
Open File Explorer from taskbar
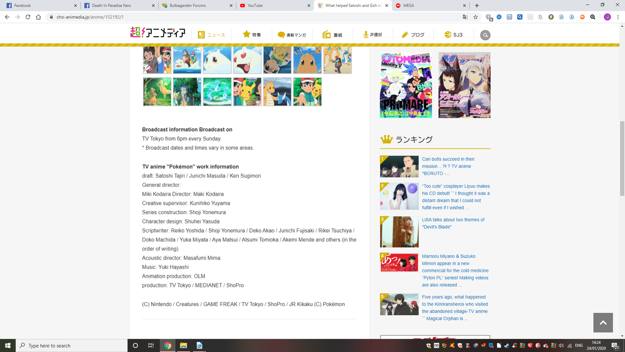(x=183, y=346)
